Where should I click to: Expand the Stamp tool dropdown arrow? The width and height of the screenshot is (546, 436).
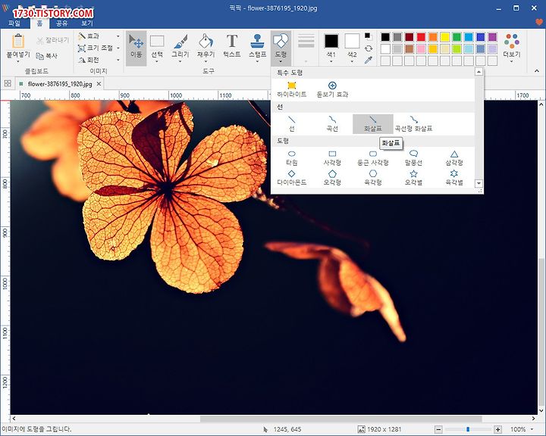point(257,62)
